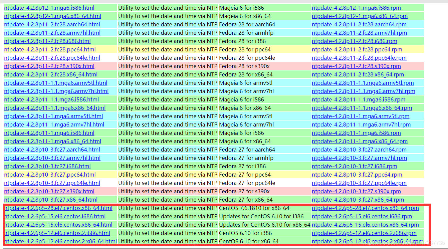This screenshot has width=448, height=249.
Task: Download ntpdate-4.2.8p10-3.fc27.aarch64.rpm
Action: tap(359, 150)
